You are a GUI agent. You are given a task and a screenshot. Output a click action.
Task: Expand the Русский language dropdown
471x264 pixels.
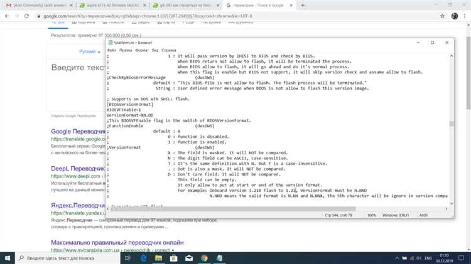tap(90, 51)
